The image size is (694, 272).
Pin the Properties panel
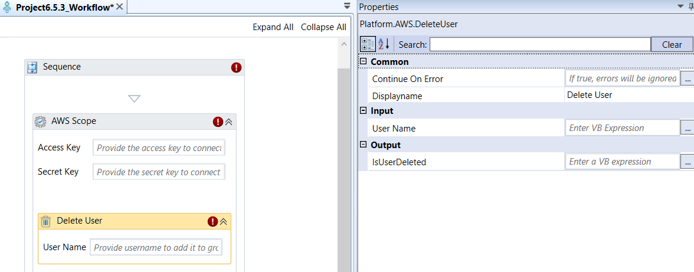click(x=690, y=6)
